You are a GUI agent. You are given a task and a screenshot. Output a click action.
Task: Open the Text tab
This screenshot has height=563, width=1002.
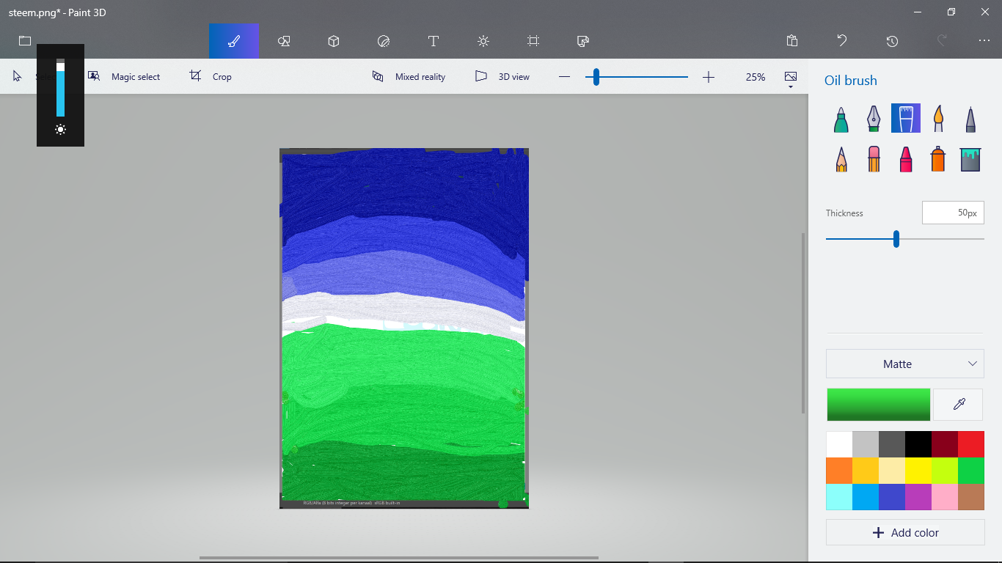tap(434, 41)
